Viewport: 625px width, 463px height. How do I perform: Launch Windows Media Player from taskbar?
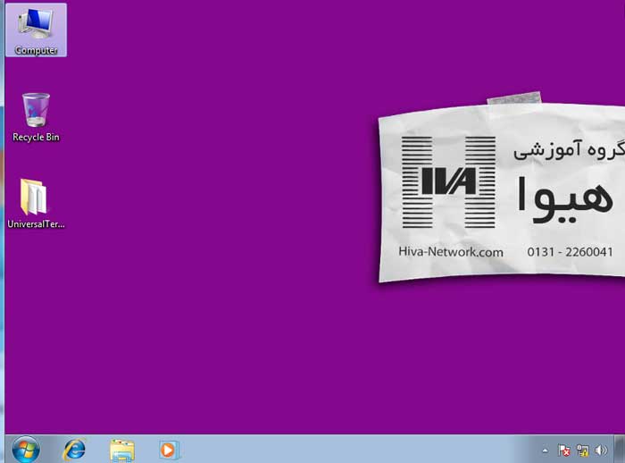pyautogui.click(x=169, y=450)
